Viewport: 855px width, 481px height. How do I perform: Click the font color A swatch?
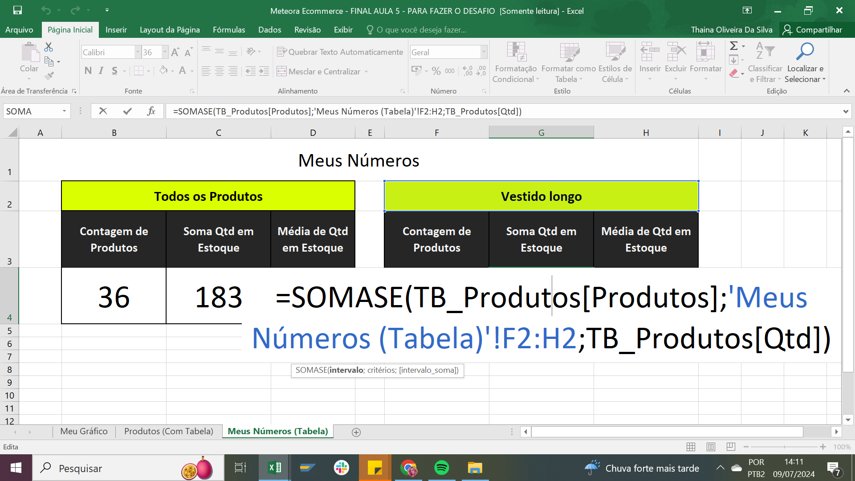(x=182, y=70)
